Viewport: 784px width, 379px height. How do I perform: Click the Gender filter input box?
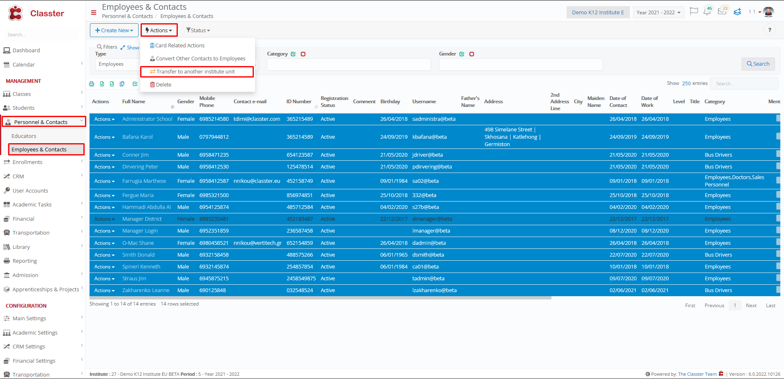[521, 64]
